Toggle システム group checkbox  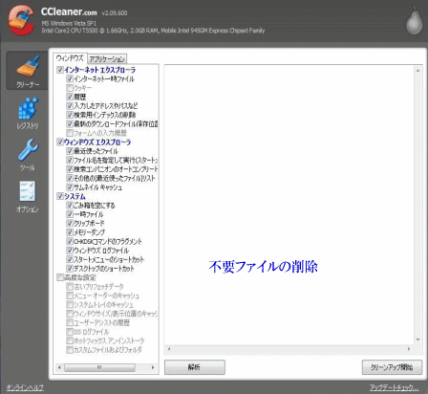(59, 196)
